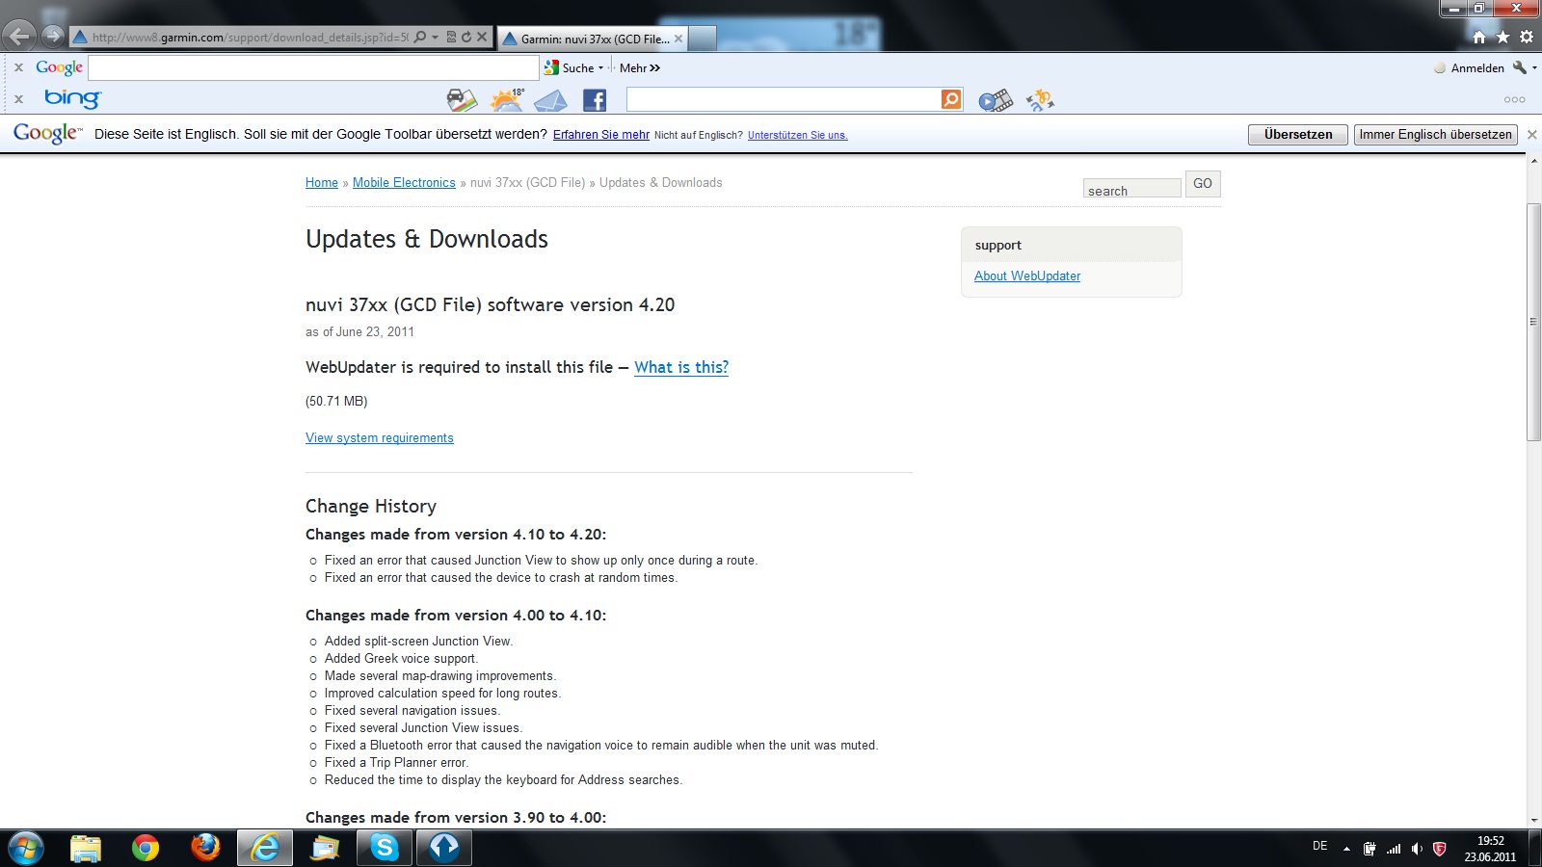1542x867 pixels.
Task: Open the Windows Start menu
Action: [26, 848]
